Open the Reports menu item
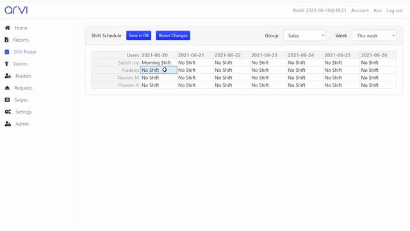 (21, 40)
